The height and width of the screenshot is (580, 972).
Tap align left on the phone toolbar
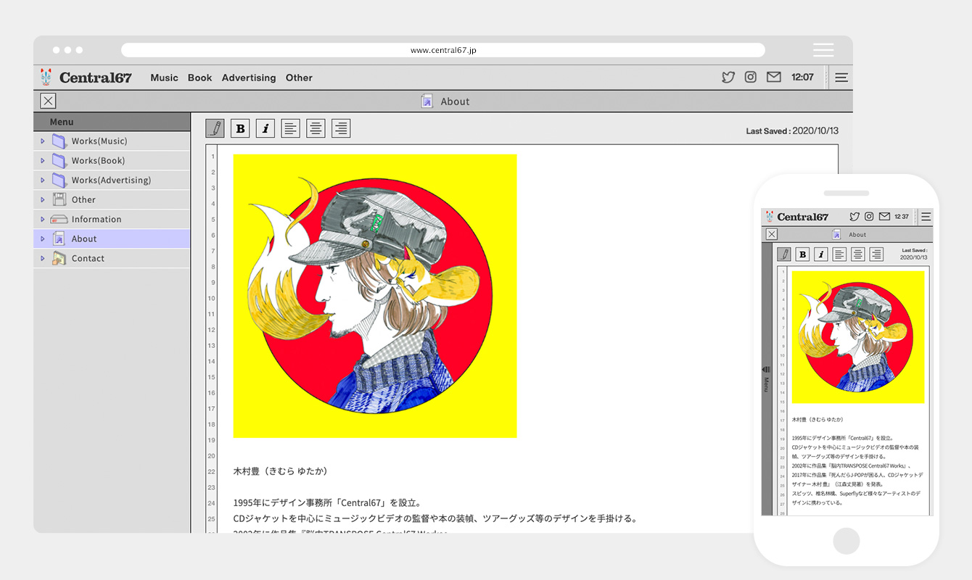839,254
